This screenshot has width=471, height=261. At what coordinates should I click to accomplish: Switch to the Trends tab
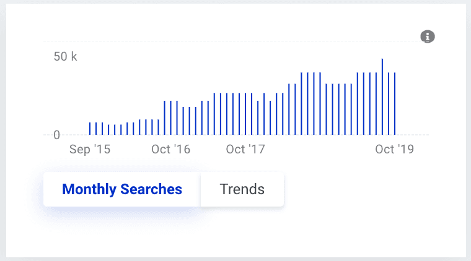(242, 189)
